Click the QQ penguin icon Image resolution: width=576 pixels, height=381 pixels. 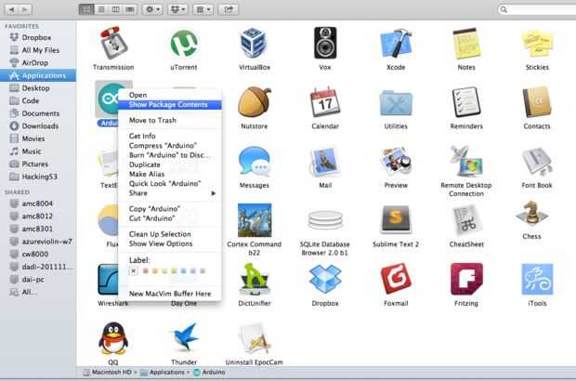(113, 338)
